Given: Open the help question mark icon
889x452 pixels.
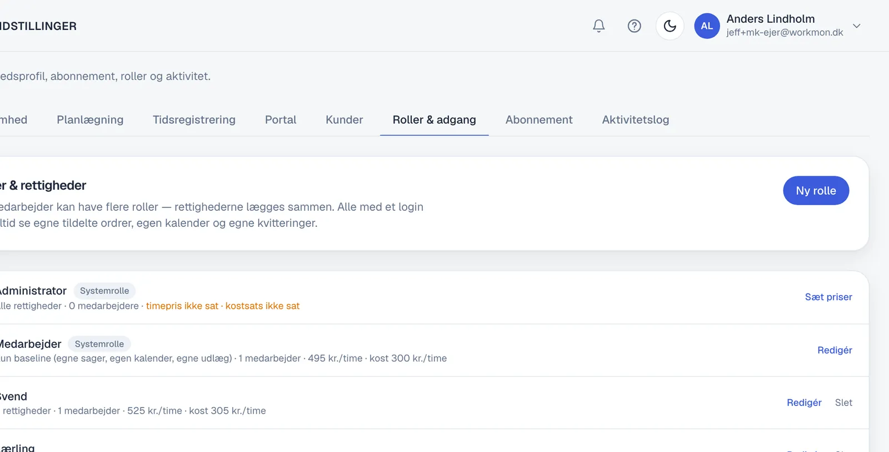Looking at the screenshot, I should point(634,26).
